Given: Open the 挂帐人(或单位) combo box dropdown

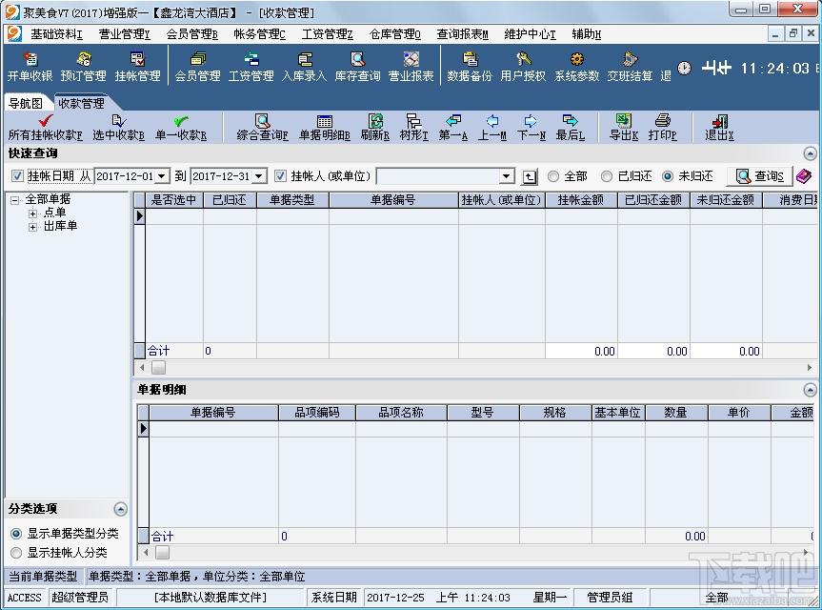Looking at the screenshot, I should click(x=506, y=176).
